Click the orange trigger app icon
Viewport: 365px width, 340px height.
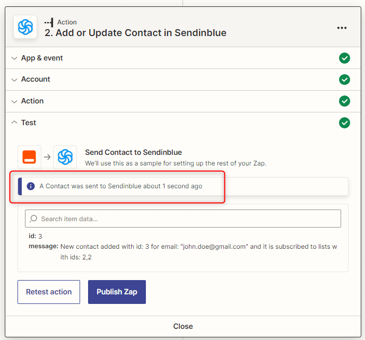click(29, 157)
